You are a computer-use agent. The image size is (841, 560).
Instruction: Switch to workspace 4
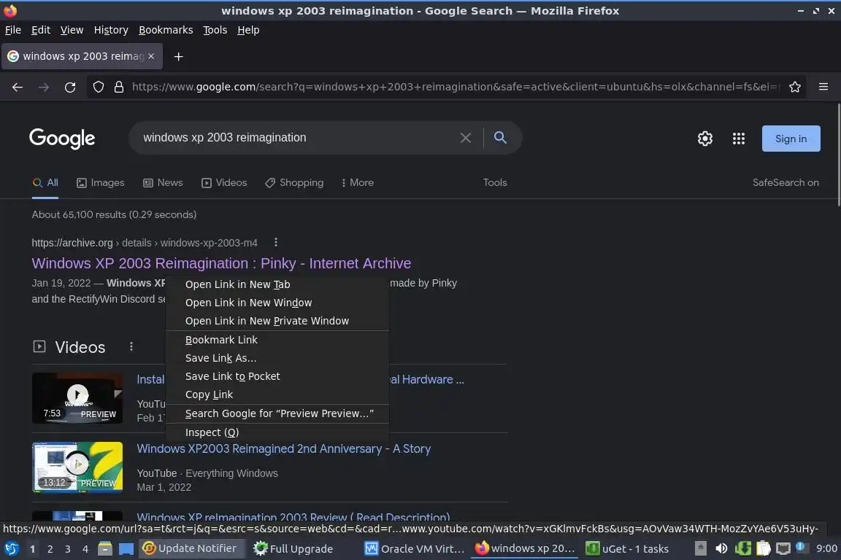85,549
